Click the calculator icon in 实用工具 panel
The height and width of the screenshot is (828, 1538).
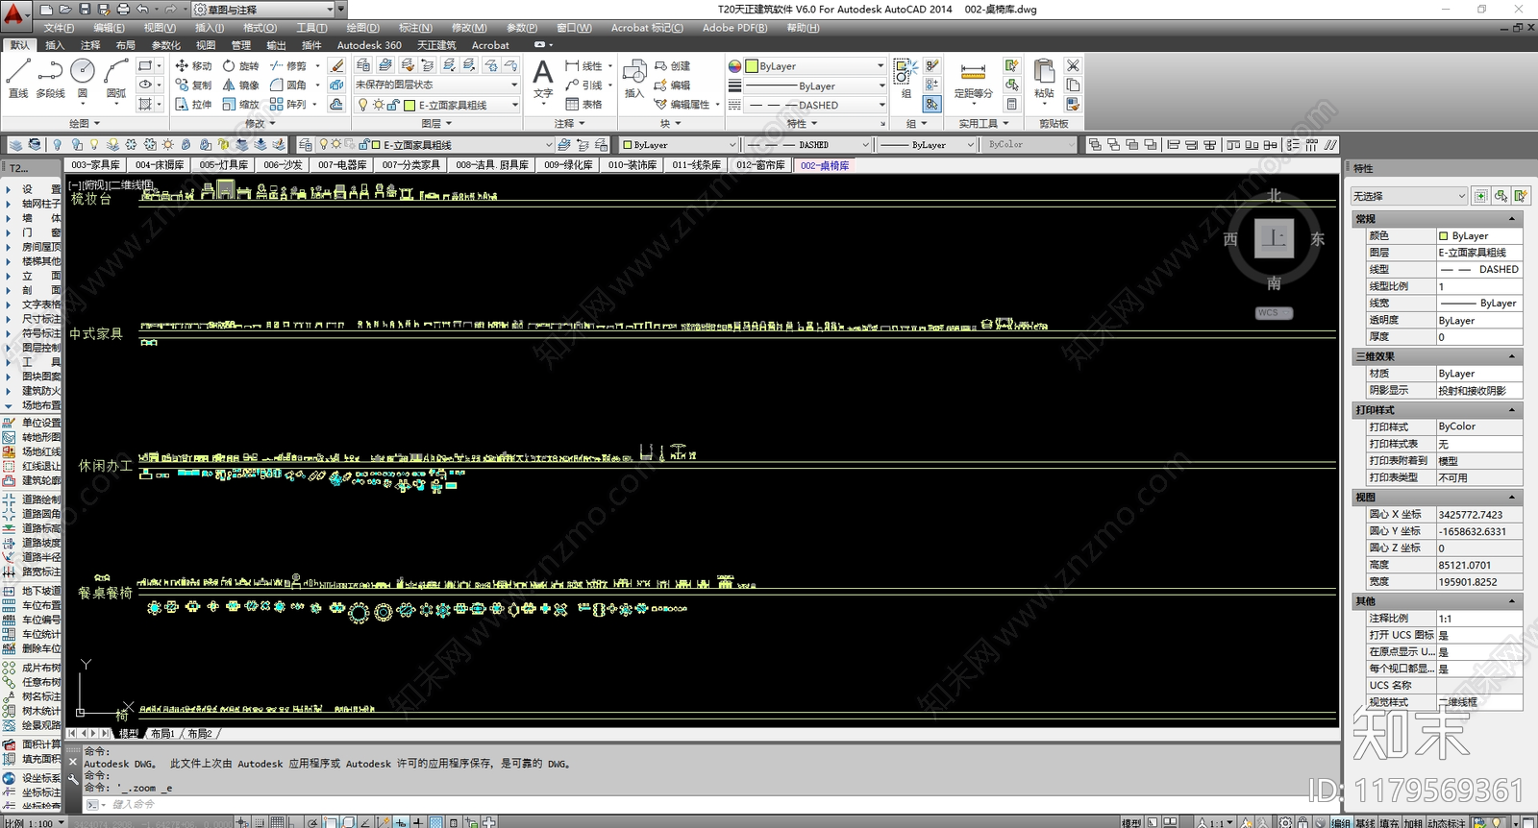coord(1011,104)
